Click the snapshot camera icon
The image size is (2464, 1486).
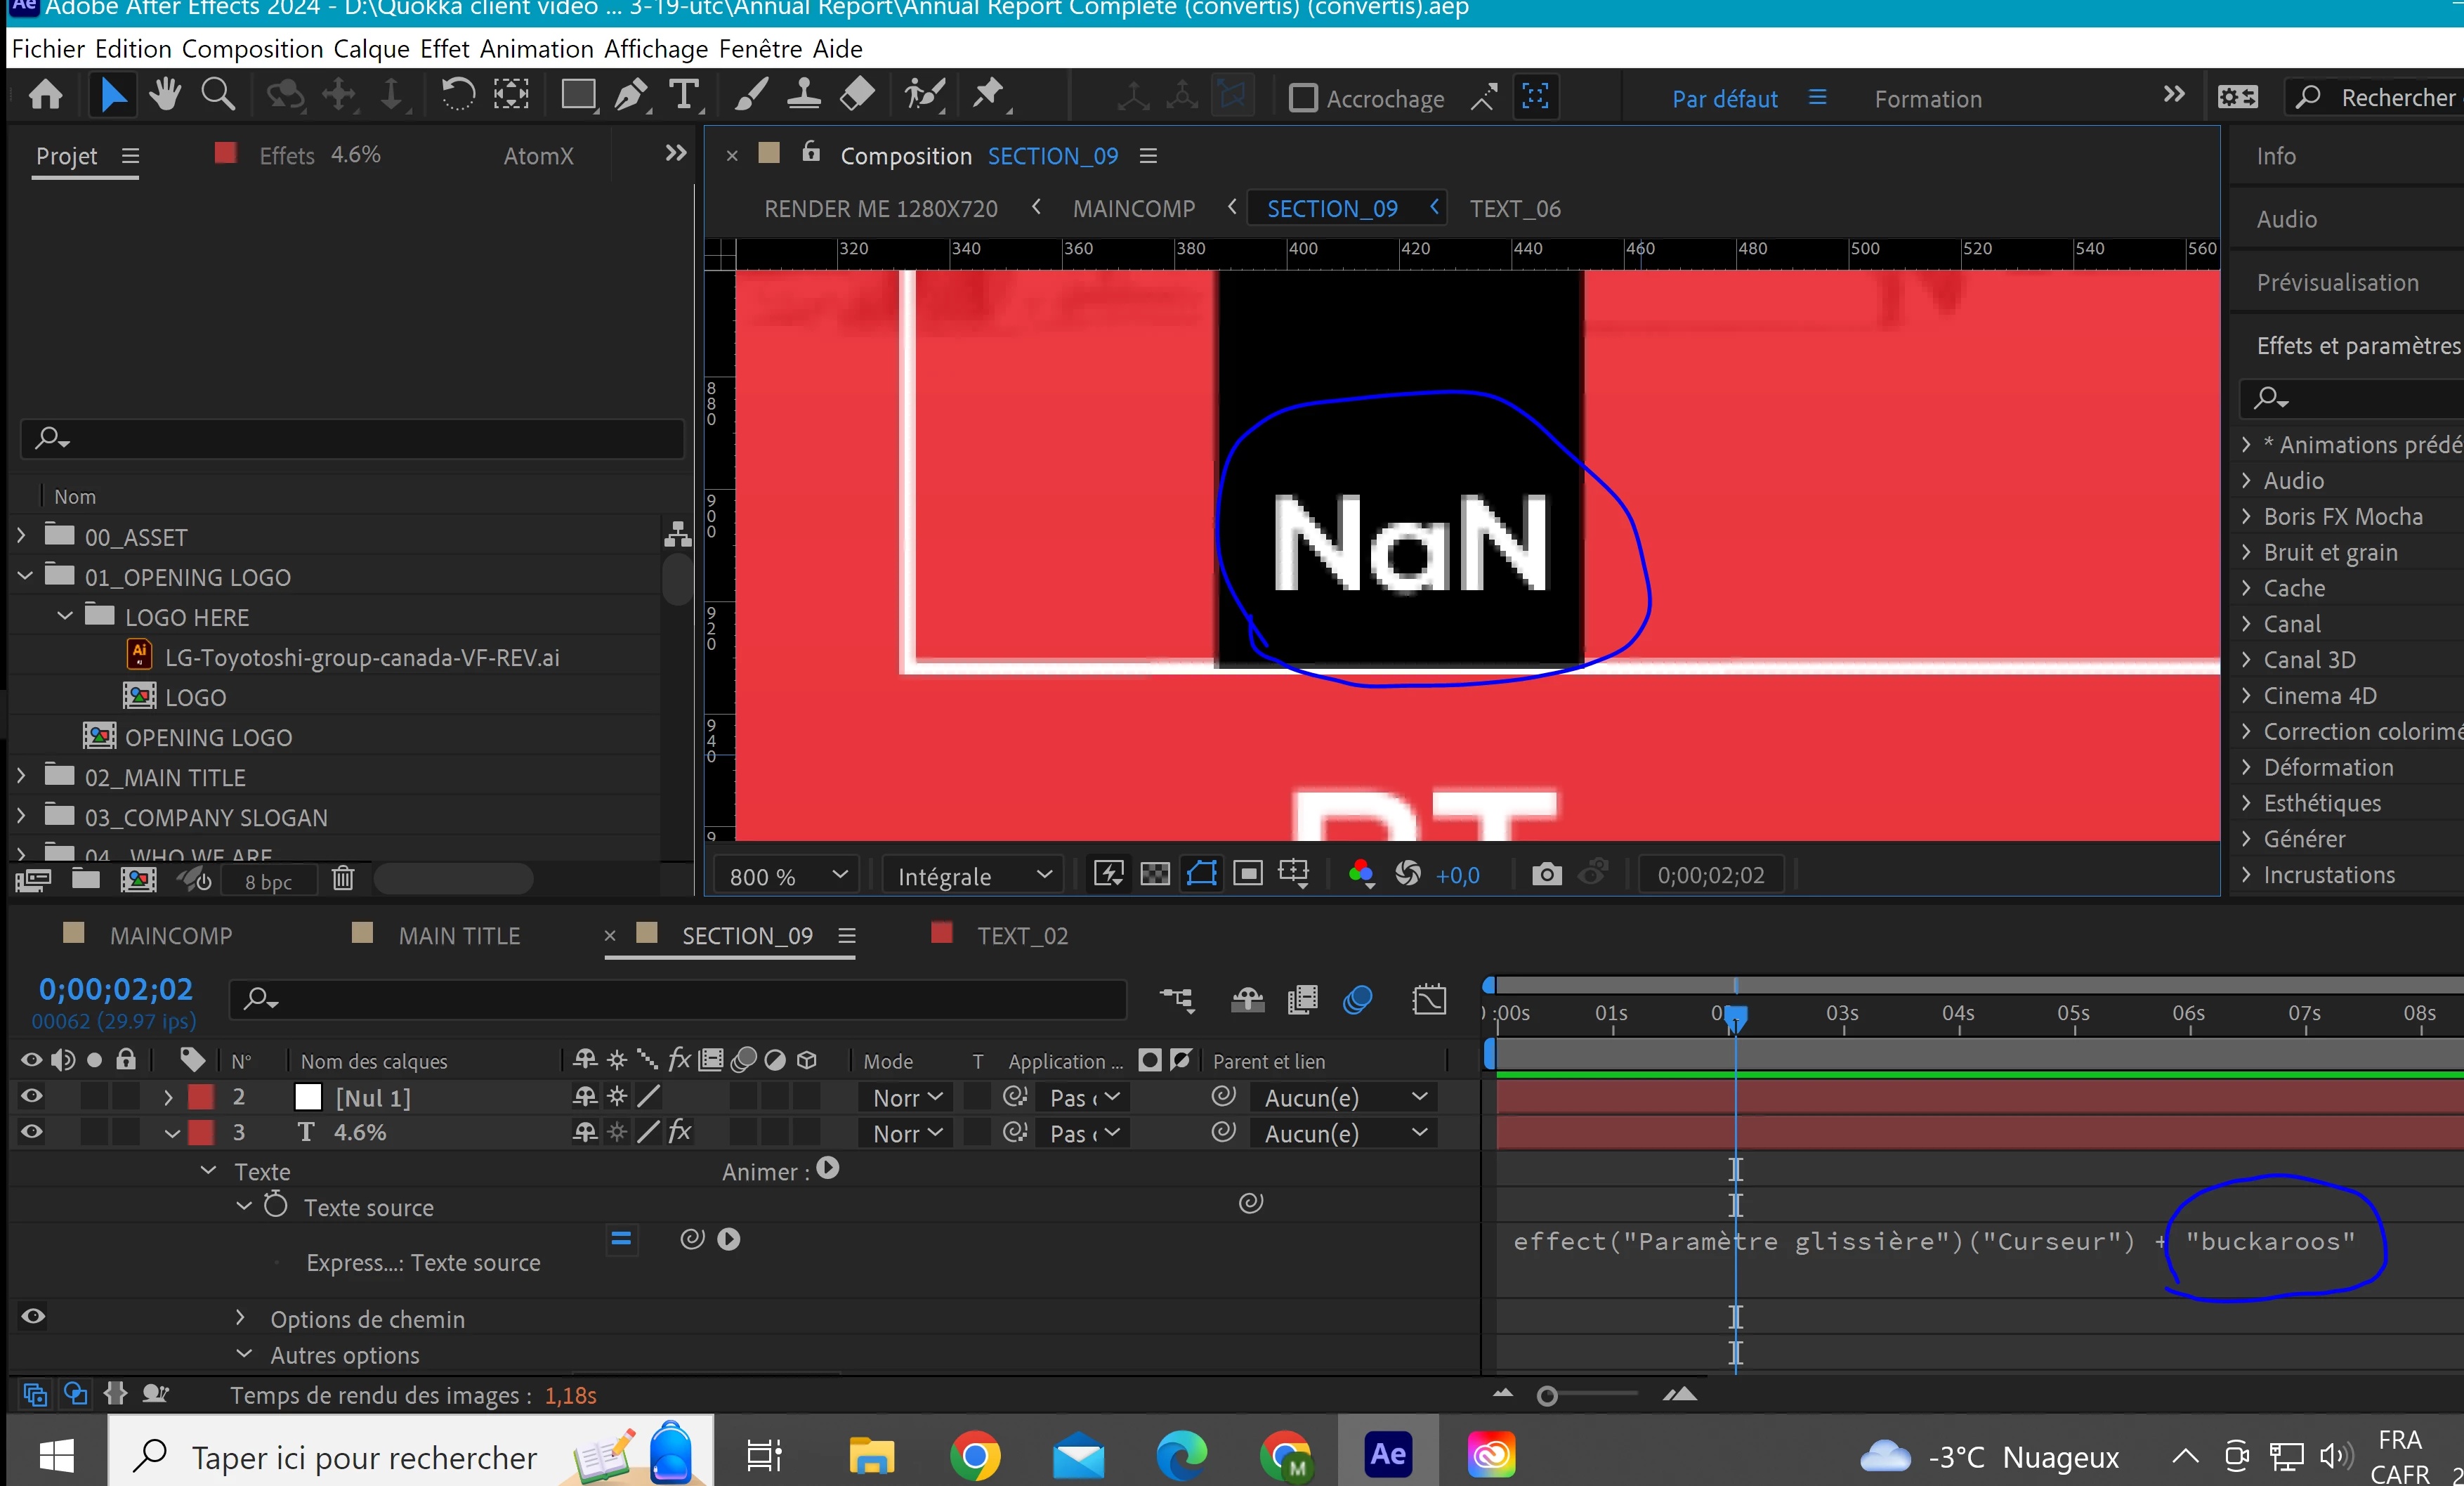point(1546,875)
